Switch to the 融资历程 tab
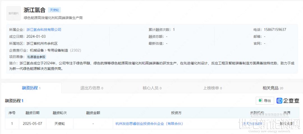The height and width of the screenshot is (134, 303). (x=31, y=88)
